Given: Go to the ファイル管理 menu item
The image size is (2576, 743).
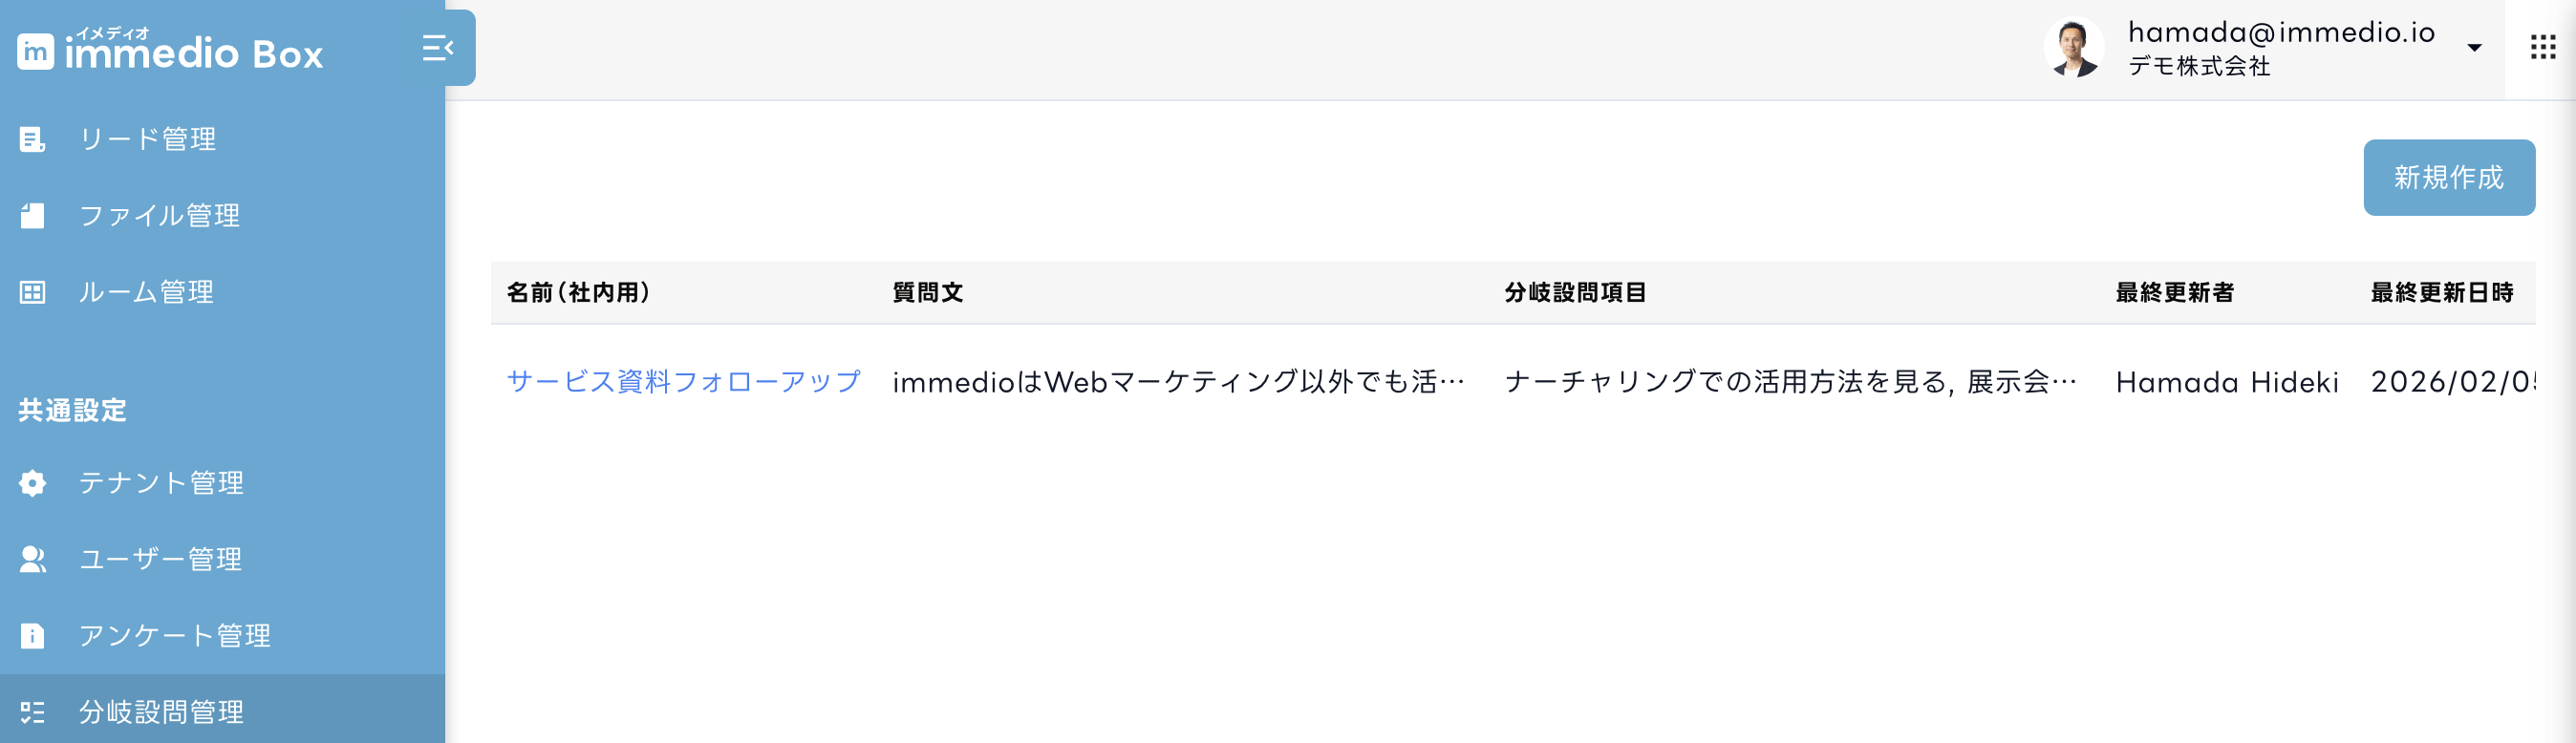Looking at the screenshot, I should (x=160, y=216).
